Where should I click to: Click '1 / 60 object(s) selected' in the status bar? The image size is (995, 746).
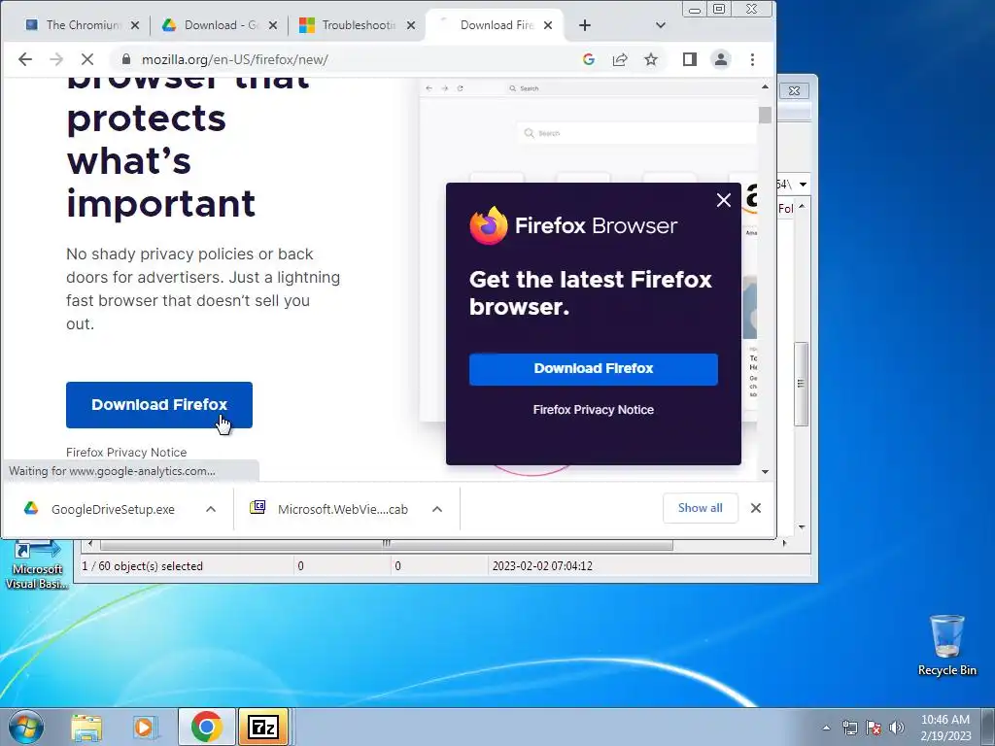[142, 566]
